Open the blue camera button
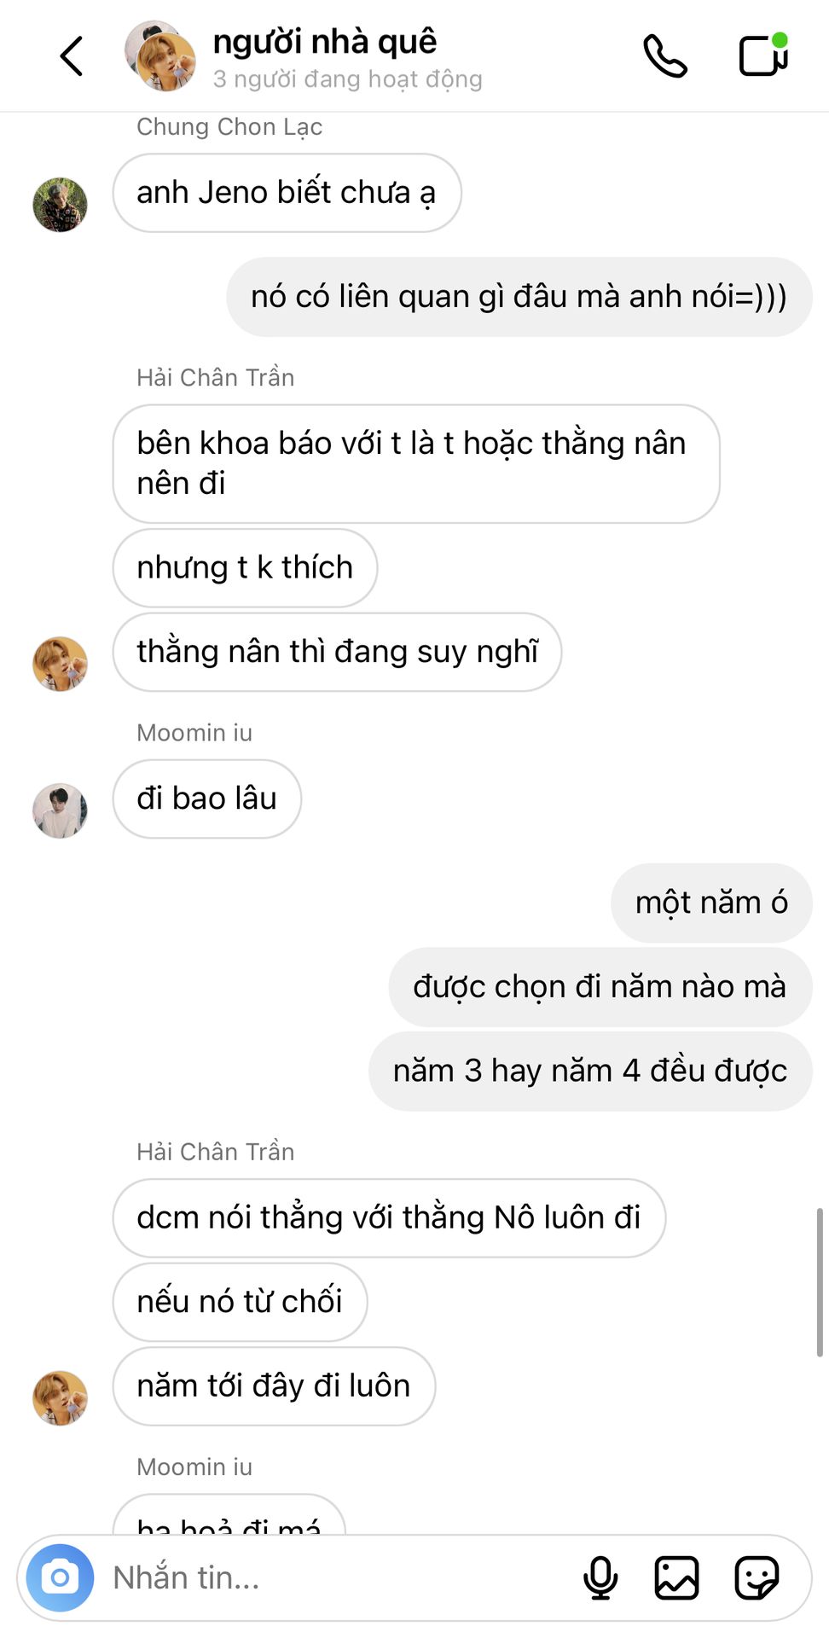The image size is (829, 1638). [x=60, y=1577]
